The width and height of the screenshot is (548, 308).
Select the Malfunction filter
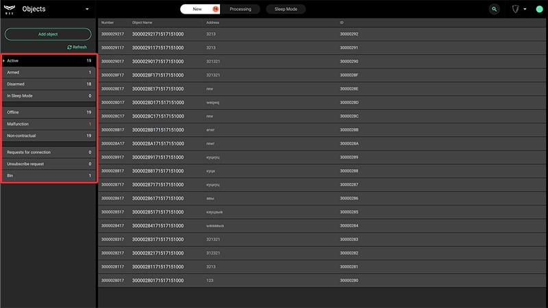click(49, 124)
